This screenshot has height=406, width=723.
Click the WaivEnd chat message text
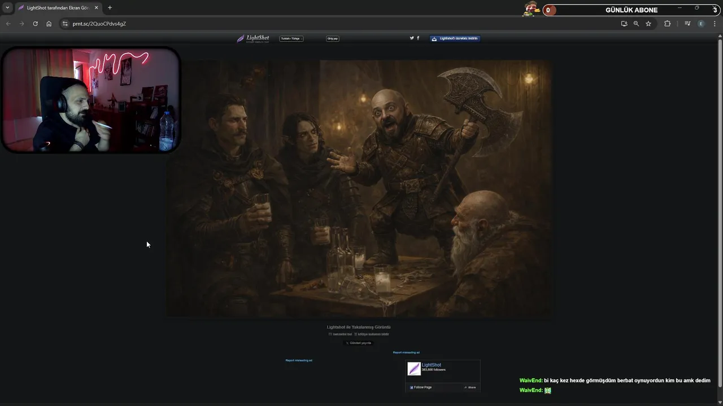coord(627,381)
